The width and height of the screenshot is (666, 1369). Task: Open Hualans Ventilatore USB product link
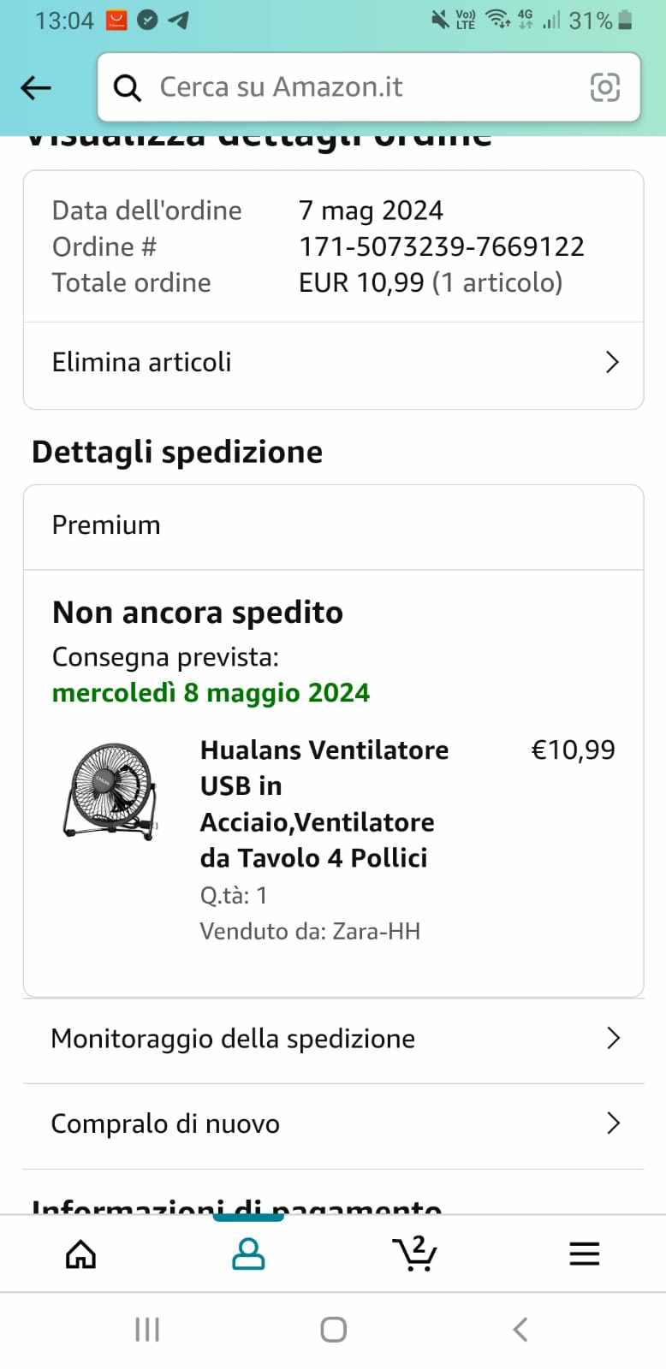324,803
